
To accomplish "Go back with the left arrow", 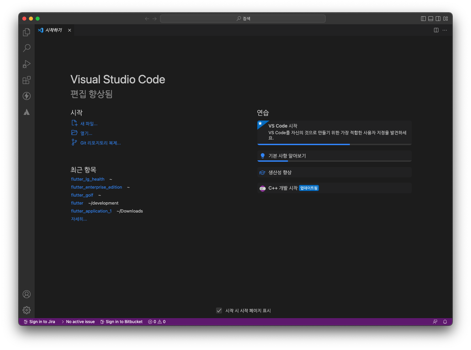I will pos(147,19).
